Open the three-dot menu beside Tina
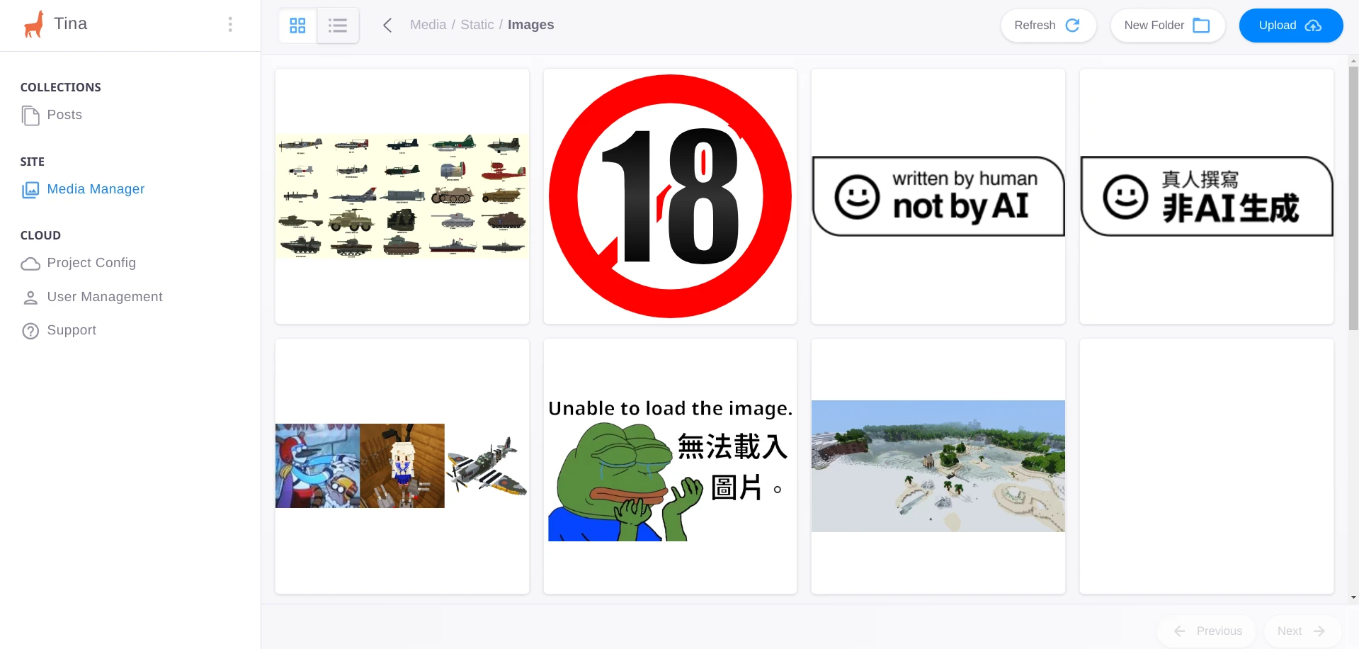The height and width of the screenshot is (649, 1359). click(230, 25)
